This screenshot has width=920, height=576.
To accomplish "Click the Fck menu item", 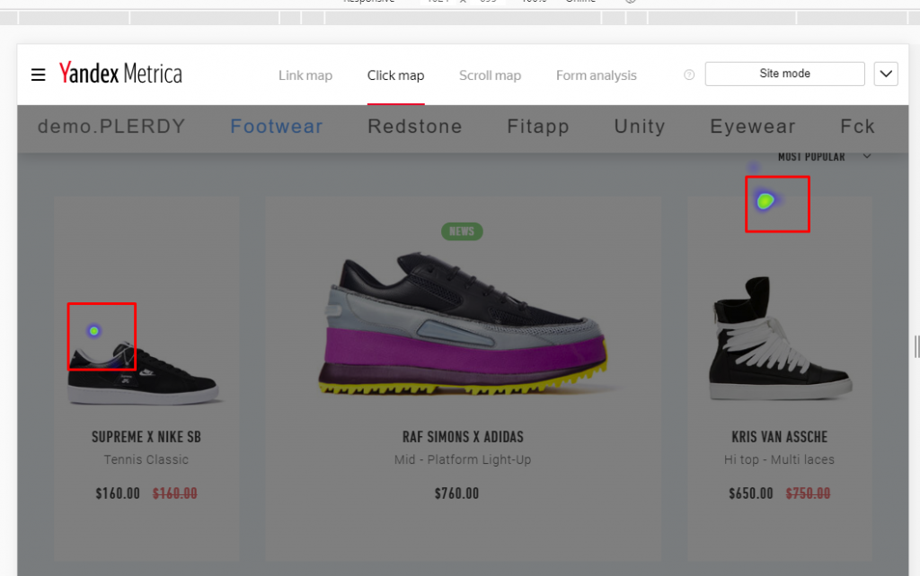I will [857, 127].
